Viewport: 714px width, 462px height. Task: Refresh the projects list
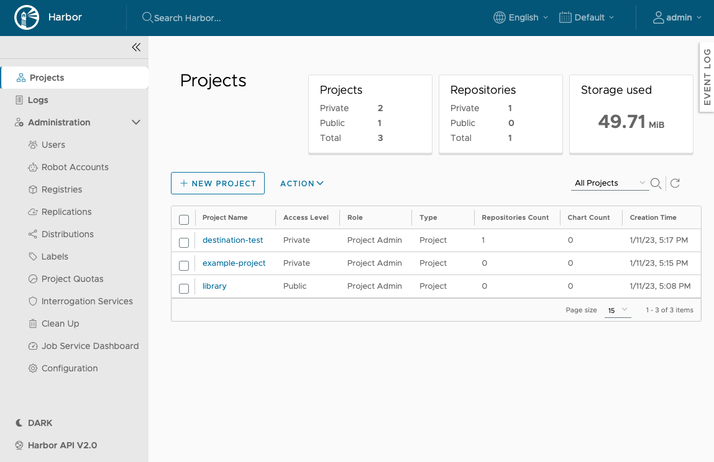[x=675, y=183]
